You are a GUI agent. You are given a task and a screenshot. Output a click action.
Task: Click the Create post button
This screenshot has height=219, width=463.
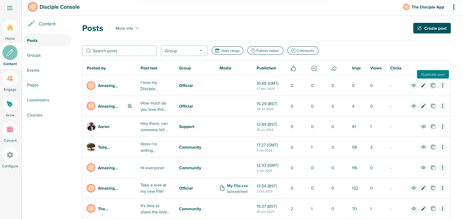(x=432, y=28)
